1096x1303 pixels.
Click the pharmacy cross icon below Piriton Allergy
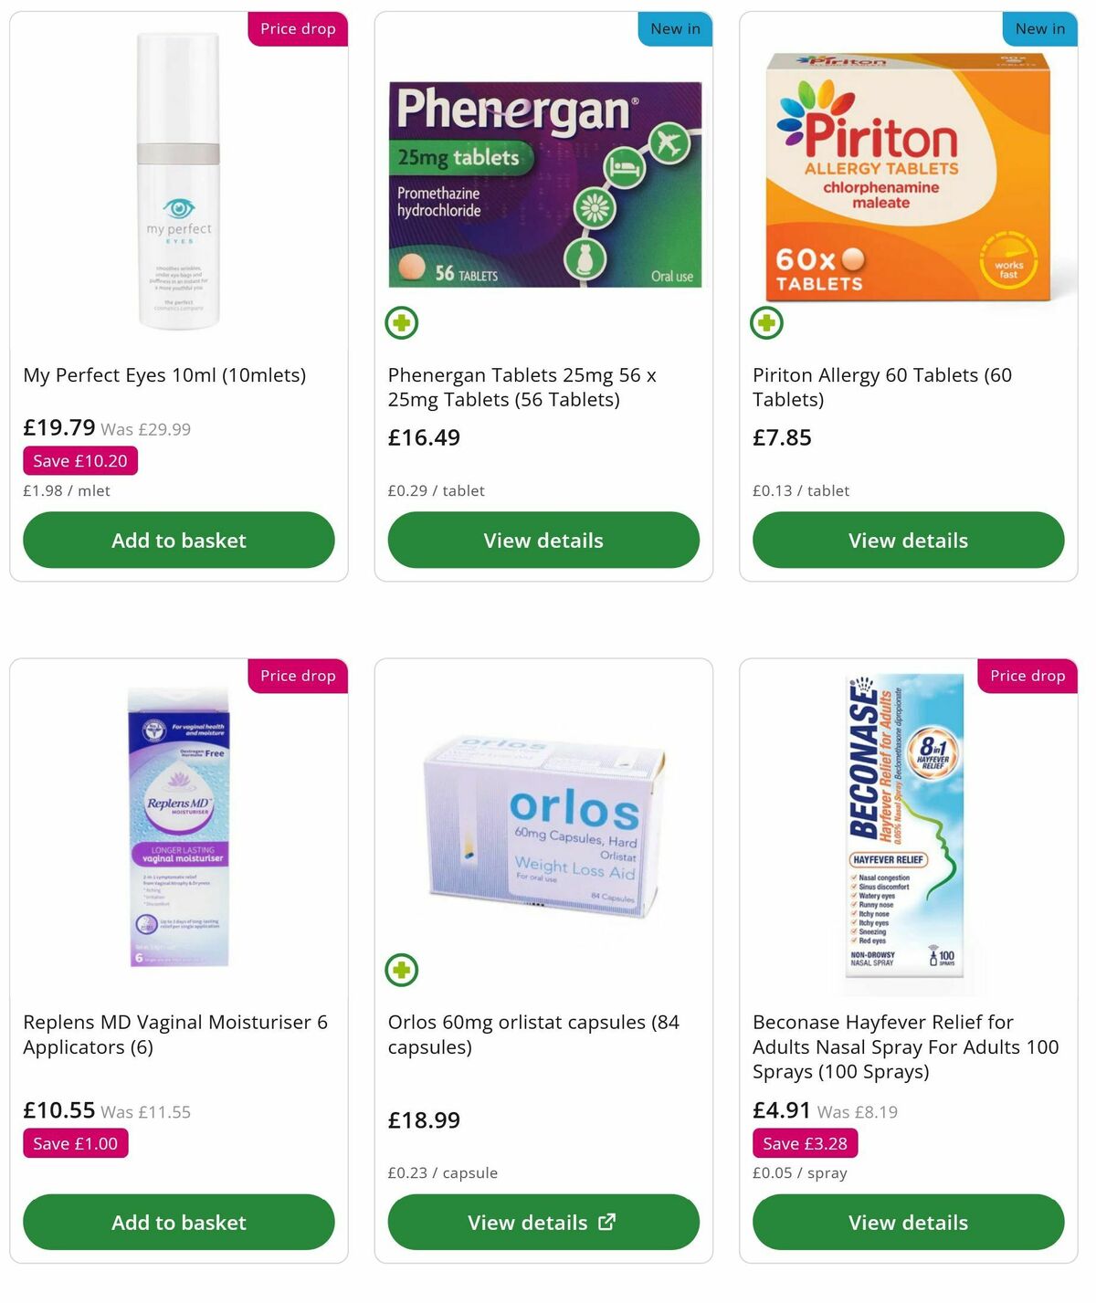click(x=766, y=322)
